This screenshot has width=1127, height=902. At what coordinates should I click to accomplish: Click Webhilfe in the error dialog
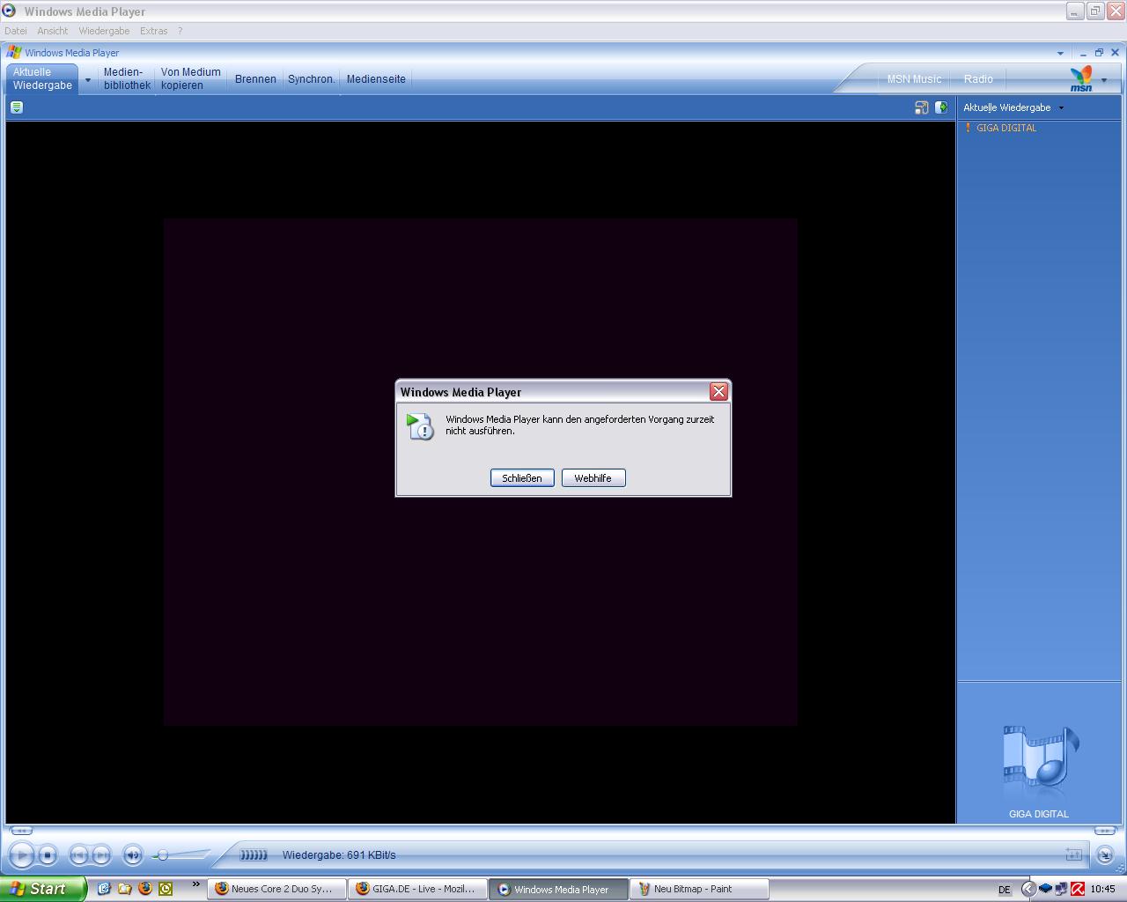click(x=593, y=477)
